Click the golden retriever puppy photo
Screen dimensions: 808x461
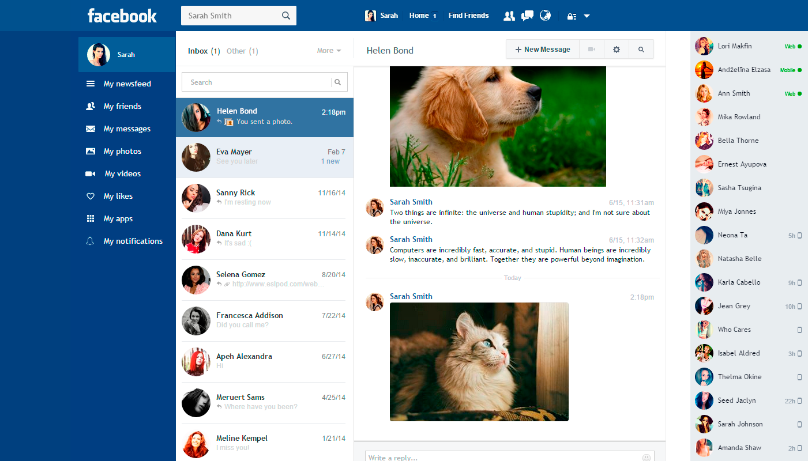click(x=498, y=126)
